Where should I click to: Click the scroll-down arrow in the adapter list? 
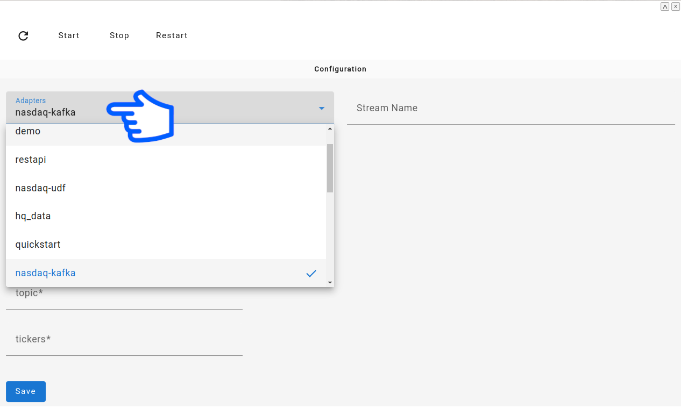[330, 282]
